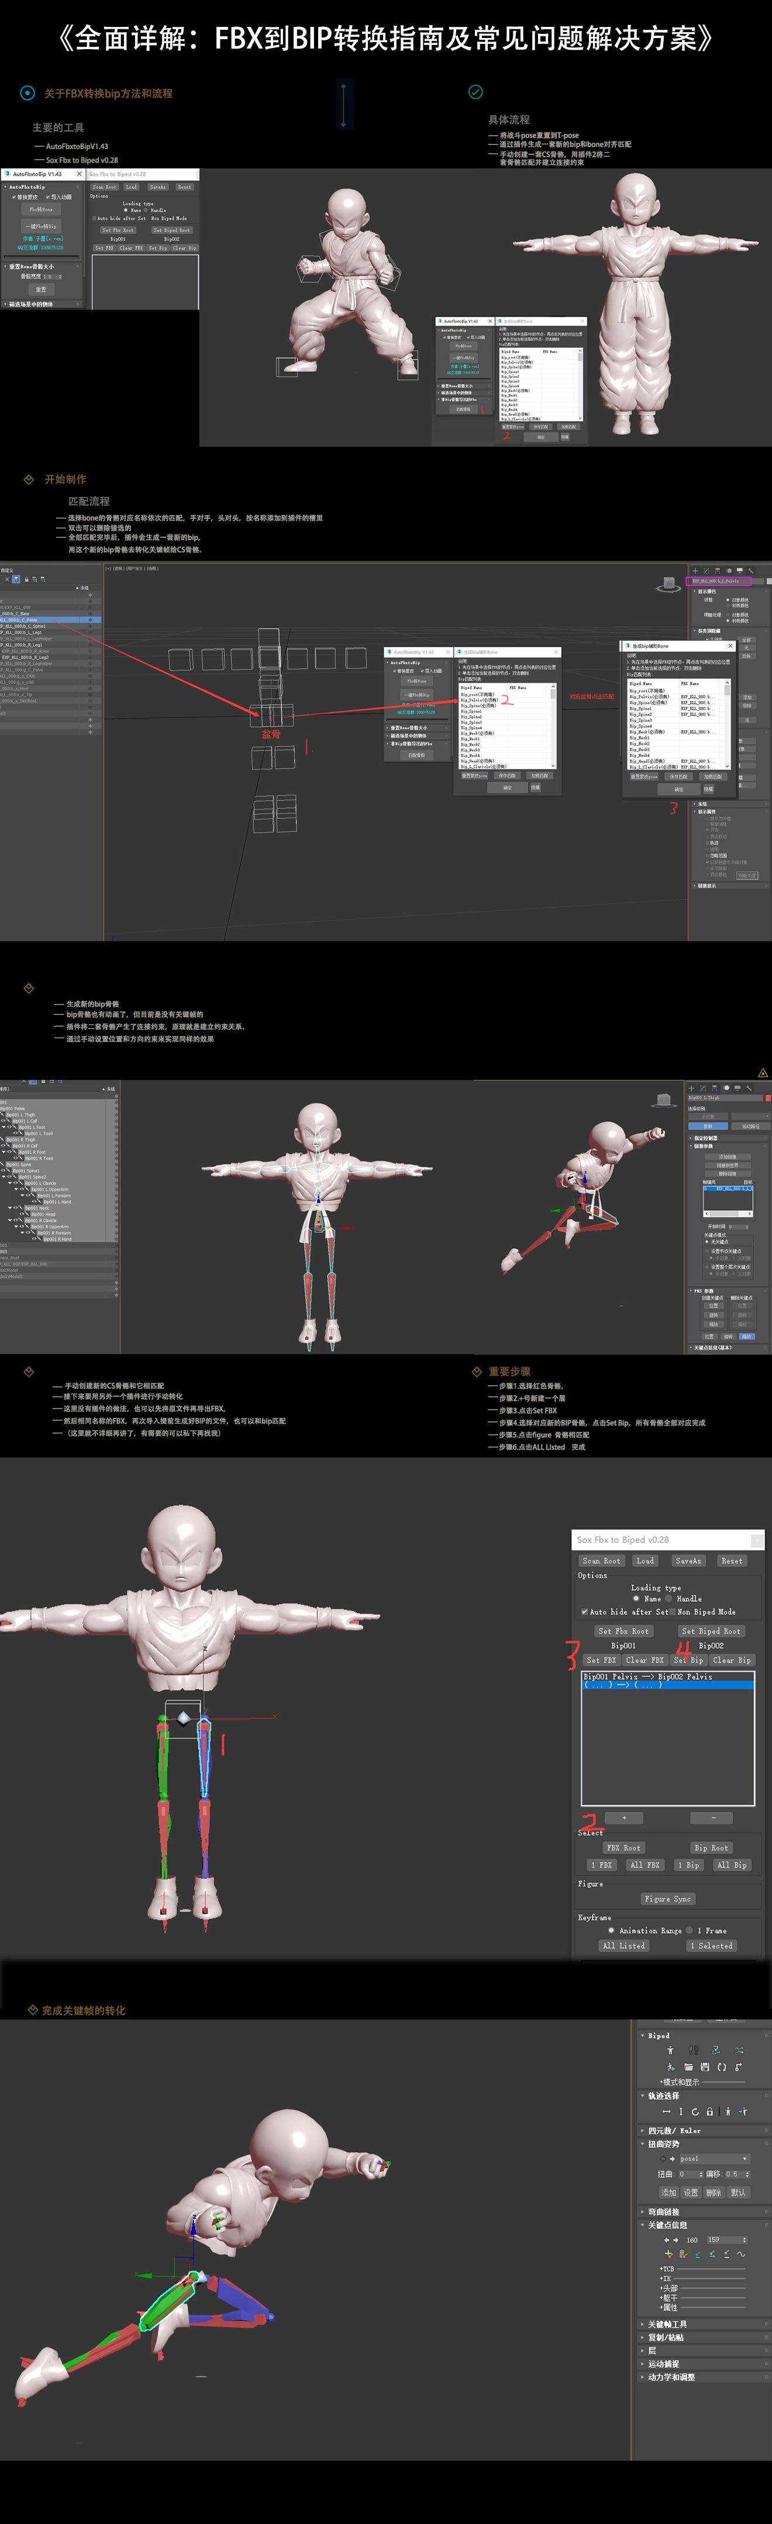Click the Set Free Key icon
Image resolution: width=772 pixels, height=2524 pixels.
click(x=727, y=2254)
